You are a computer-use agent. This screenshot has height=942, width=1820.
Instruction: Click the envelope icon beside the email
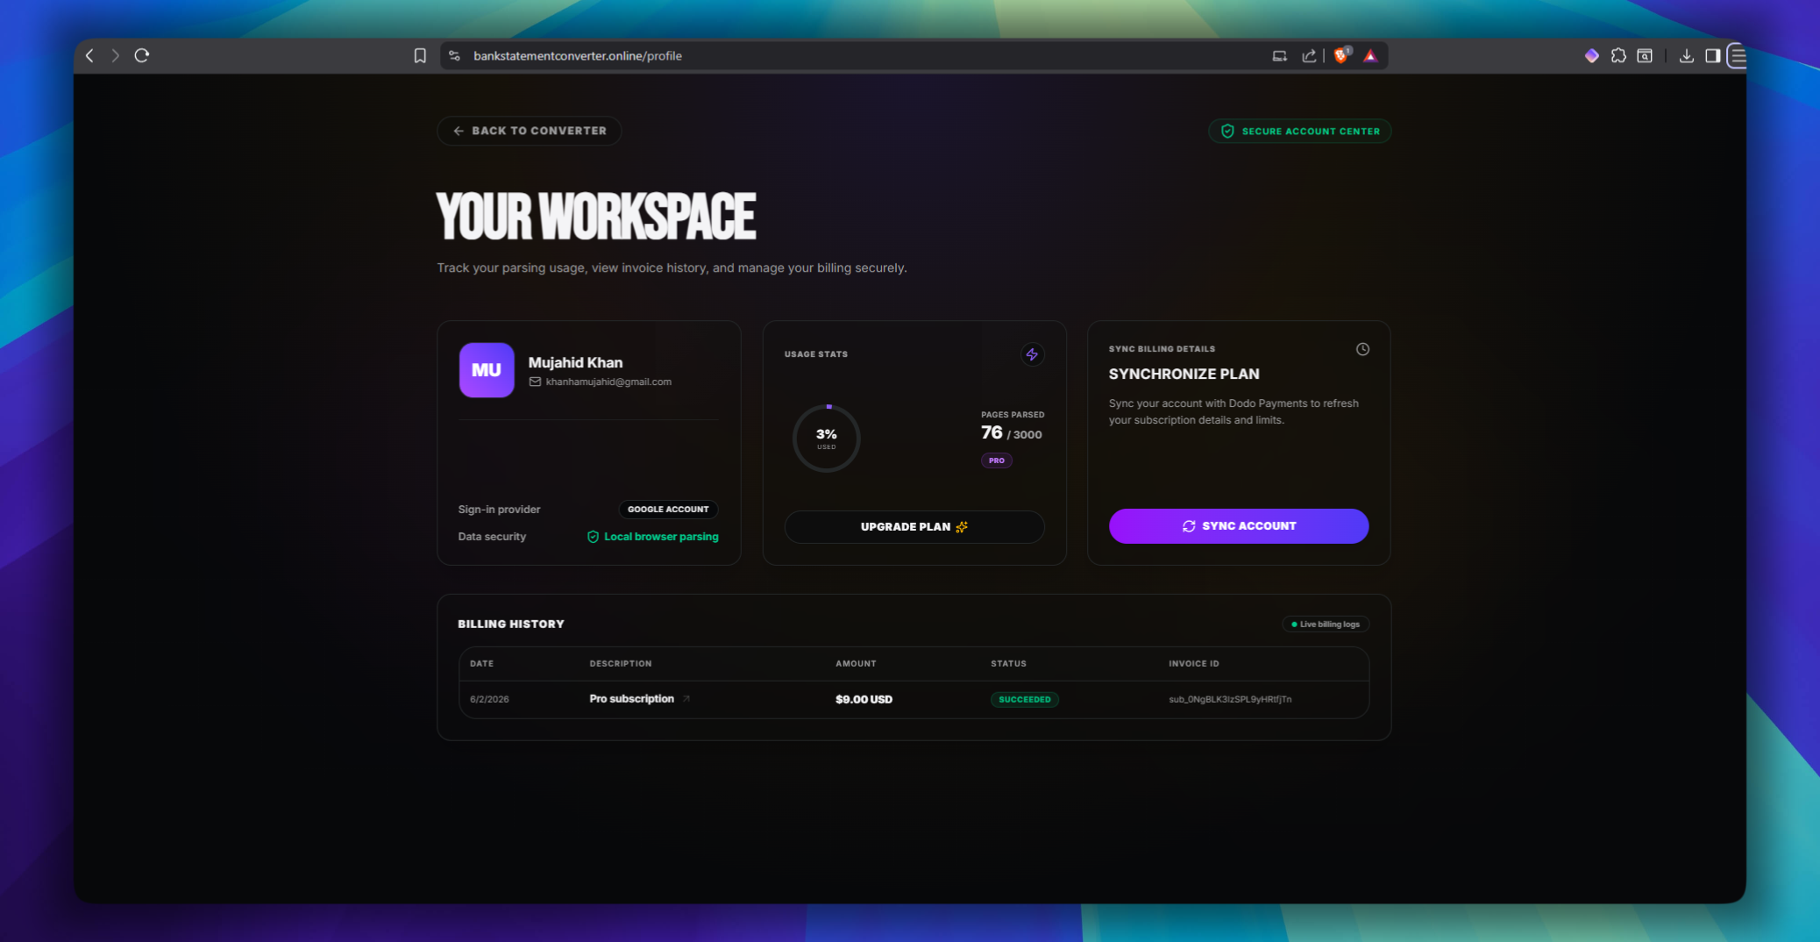535,382
